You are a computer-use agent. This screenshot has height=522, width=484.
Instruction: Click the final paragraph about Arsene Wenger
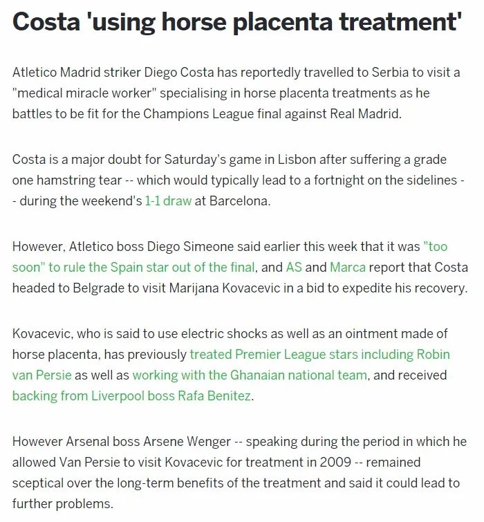[x=239, y=473]
